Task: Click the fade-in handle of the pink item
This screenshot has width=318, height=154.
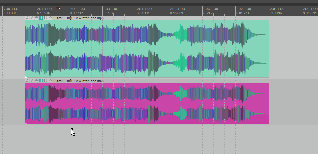Action: point(26,123)
